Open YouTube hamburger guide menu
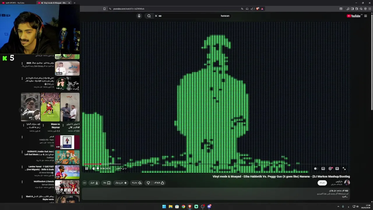Viewport: 373px width, 210px height. click(x=365, y=16)
